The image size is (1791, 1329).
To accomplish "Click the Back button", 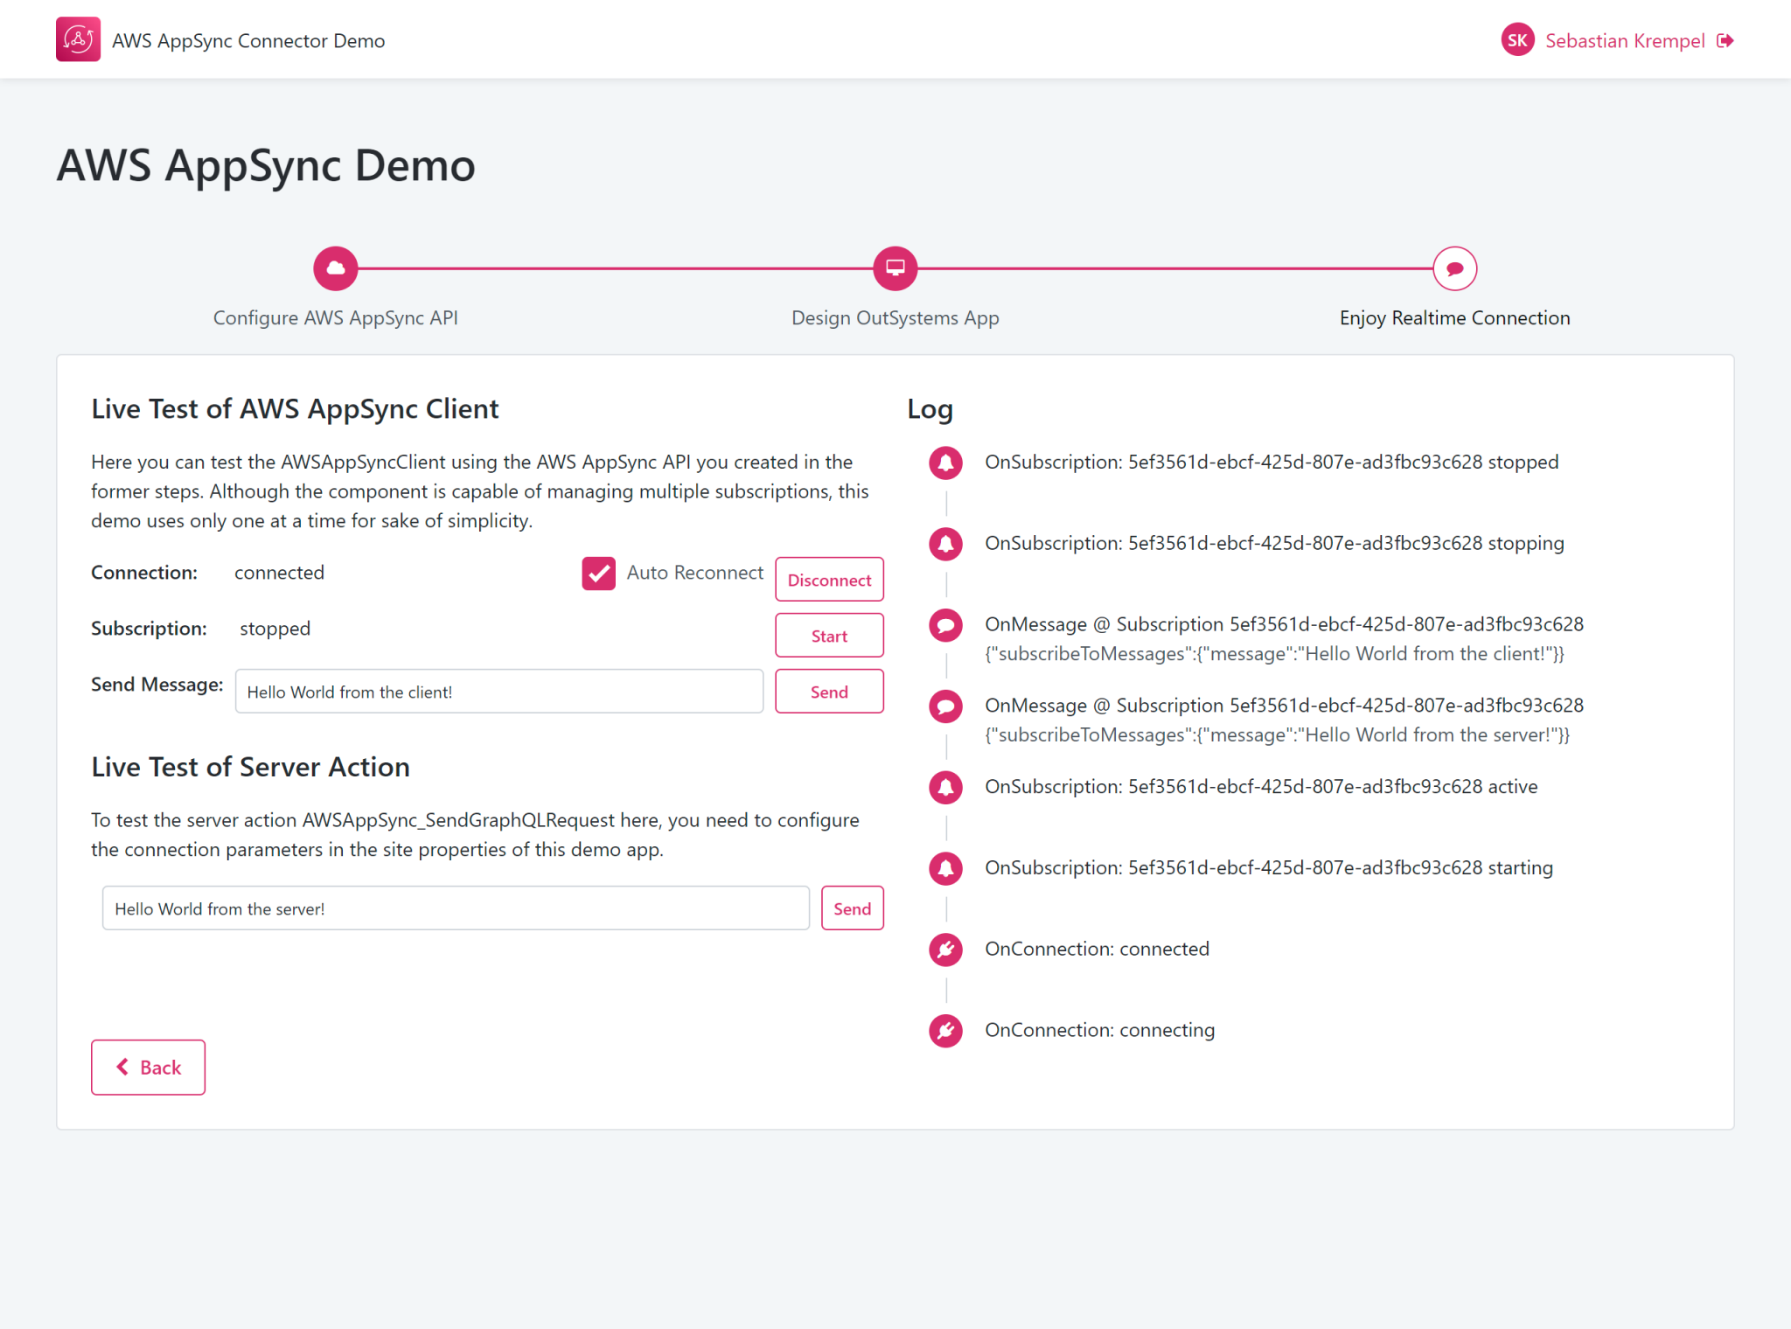I will [148, 1067].
